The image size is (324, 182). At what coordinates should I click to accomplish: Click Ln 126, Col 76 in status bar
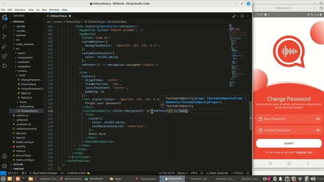click(167, 173)
